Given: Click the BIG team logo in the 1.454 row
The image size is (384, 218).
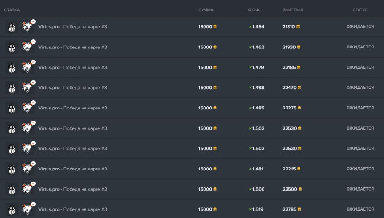Looking at the screenshot, I should pos(11,27).
